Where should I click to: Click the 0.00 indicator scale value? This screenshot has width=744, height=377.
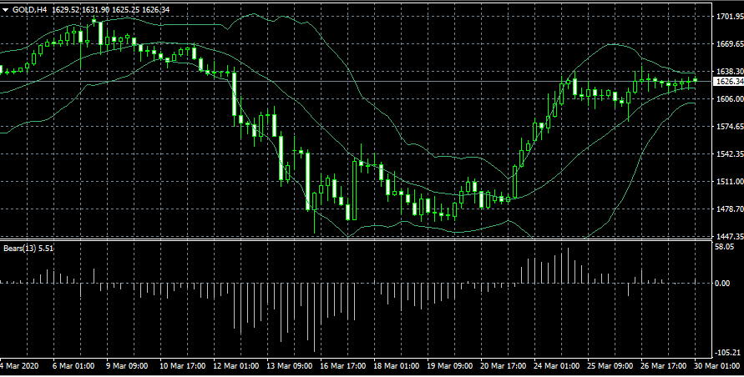722,284
